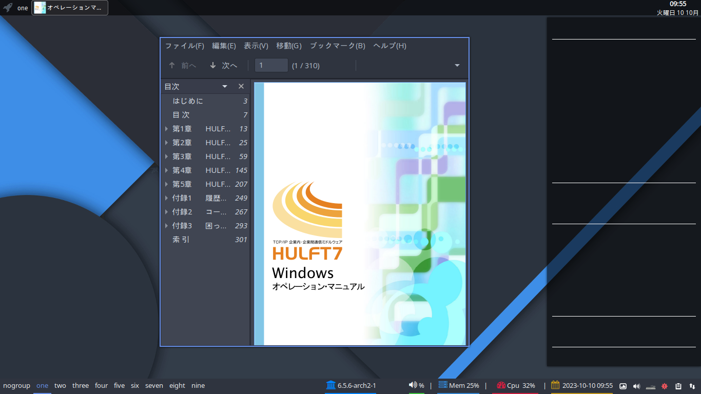Screen dimensions: 701x394
Task: Go to previous page with 前へ
Action: tap(182, 66)
